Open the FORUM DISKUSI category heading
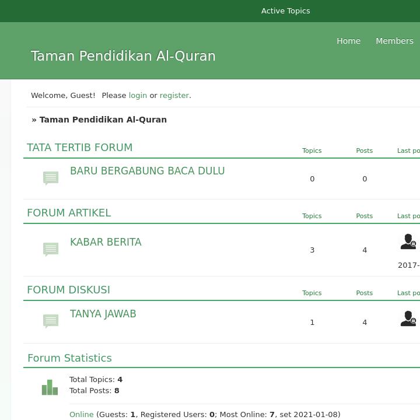 pos(68,290)
